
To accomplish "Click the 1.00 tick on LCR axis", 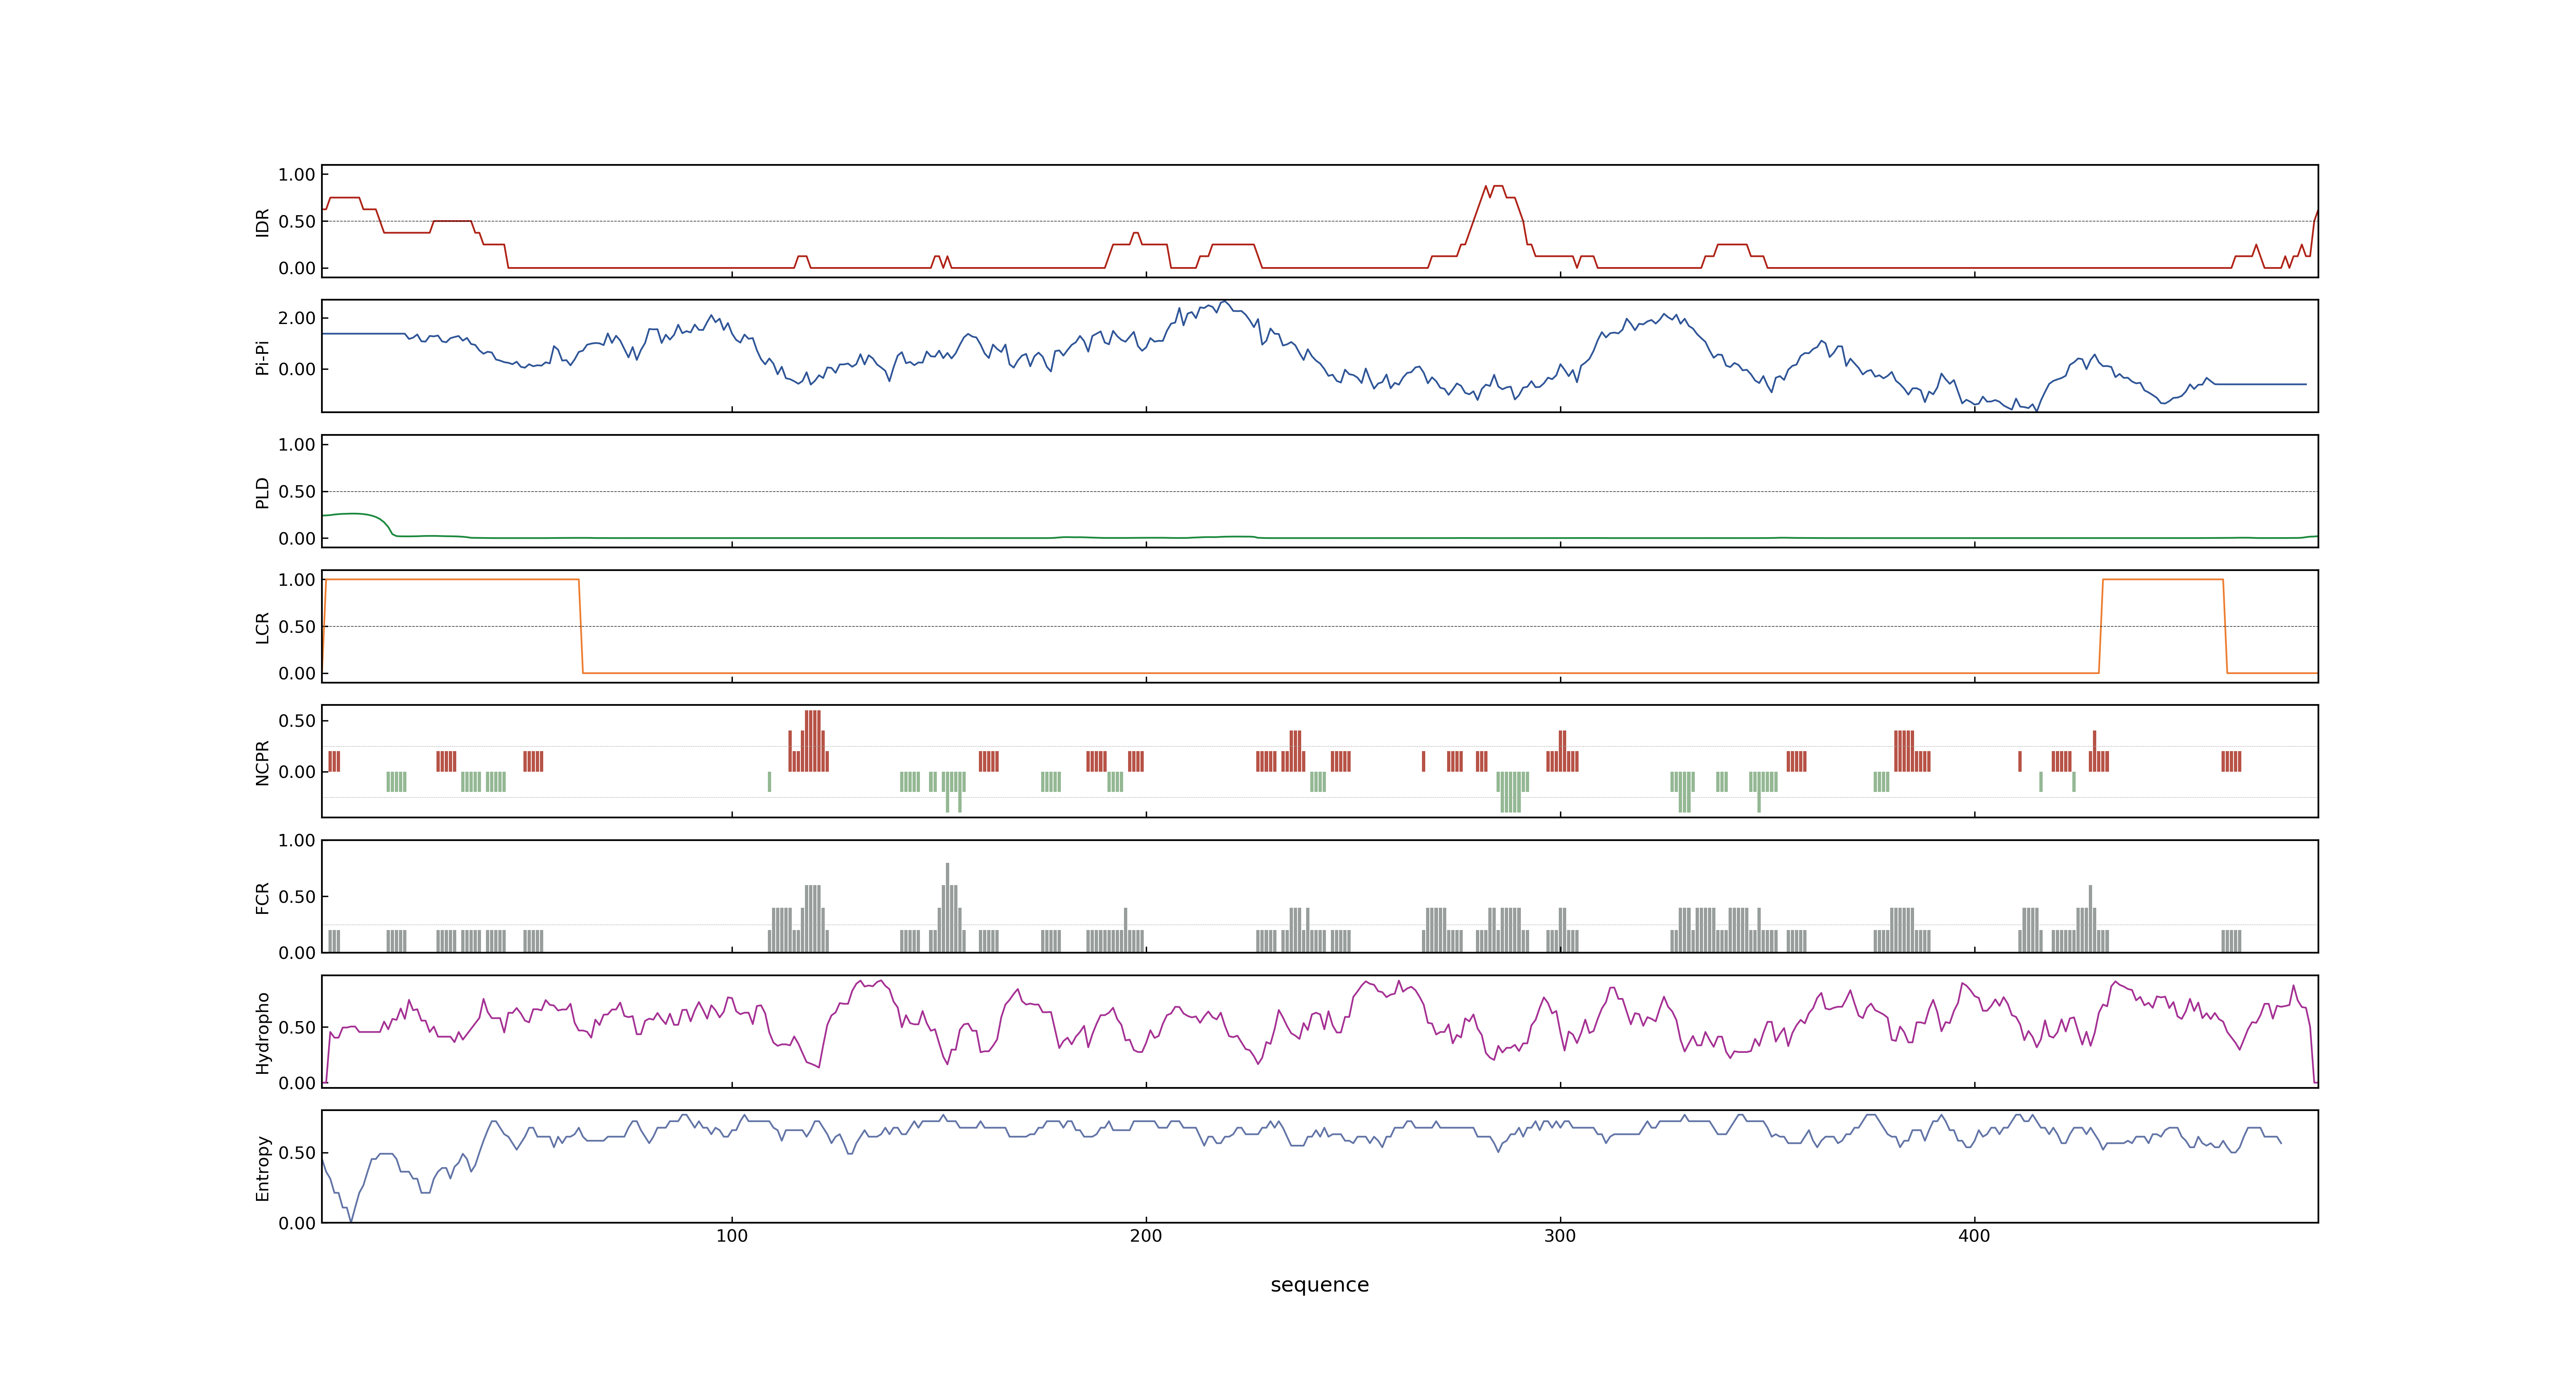I will 297,580.
